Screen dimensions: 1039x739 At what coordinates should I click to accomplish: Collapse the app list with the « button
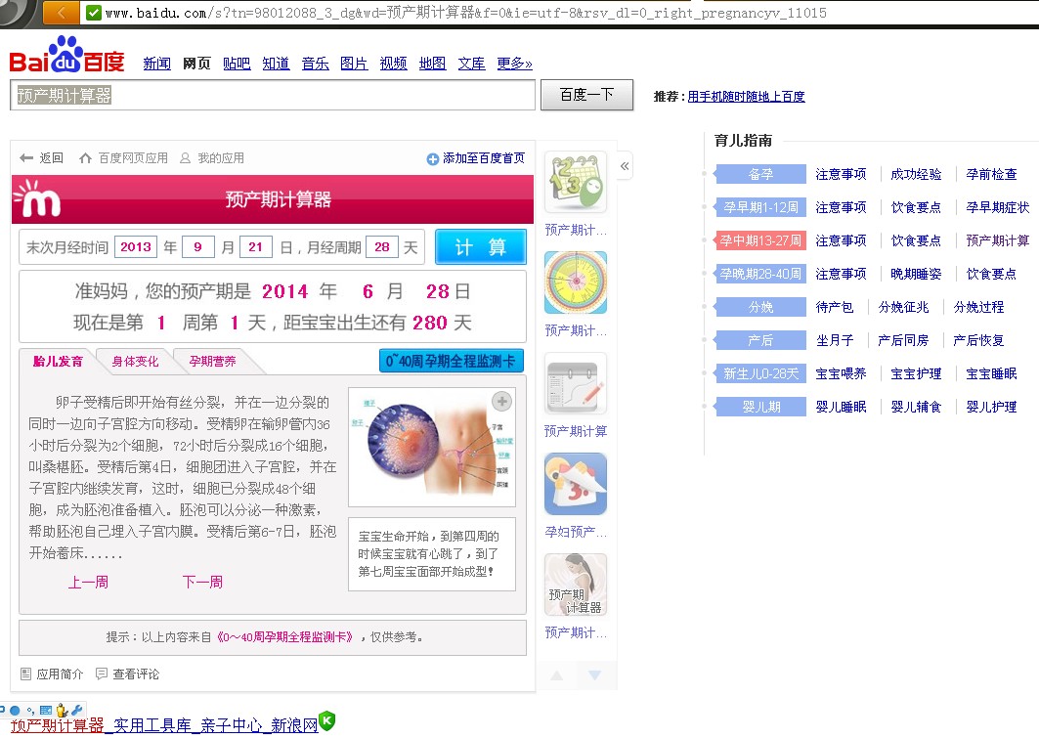coord(625,166)
